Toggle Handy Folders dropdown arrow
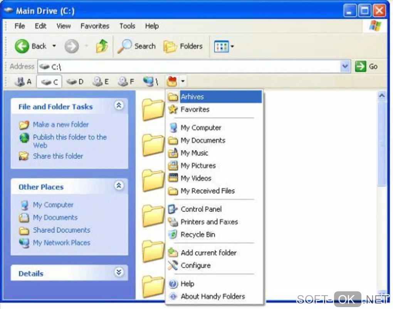393x309 pixels. pyautogui.click(x=183, y=81)
